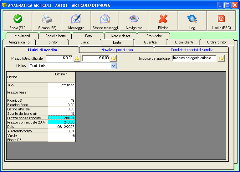Image resolution: width=240 pixels, height=172 pixels.
Task: Launch the Navigatore compass button
Action: 134,21
